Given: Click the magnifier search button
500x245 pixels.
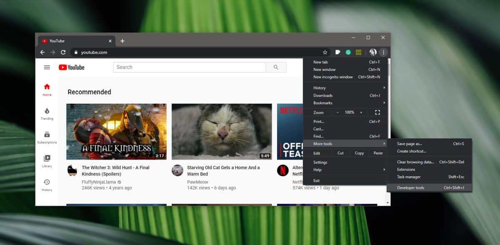Looking at the screenshot, I should [276, 67].
